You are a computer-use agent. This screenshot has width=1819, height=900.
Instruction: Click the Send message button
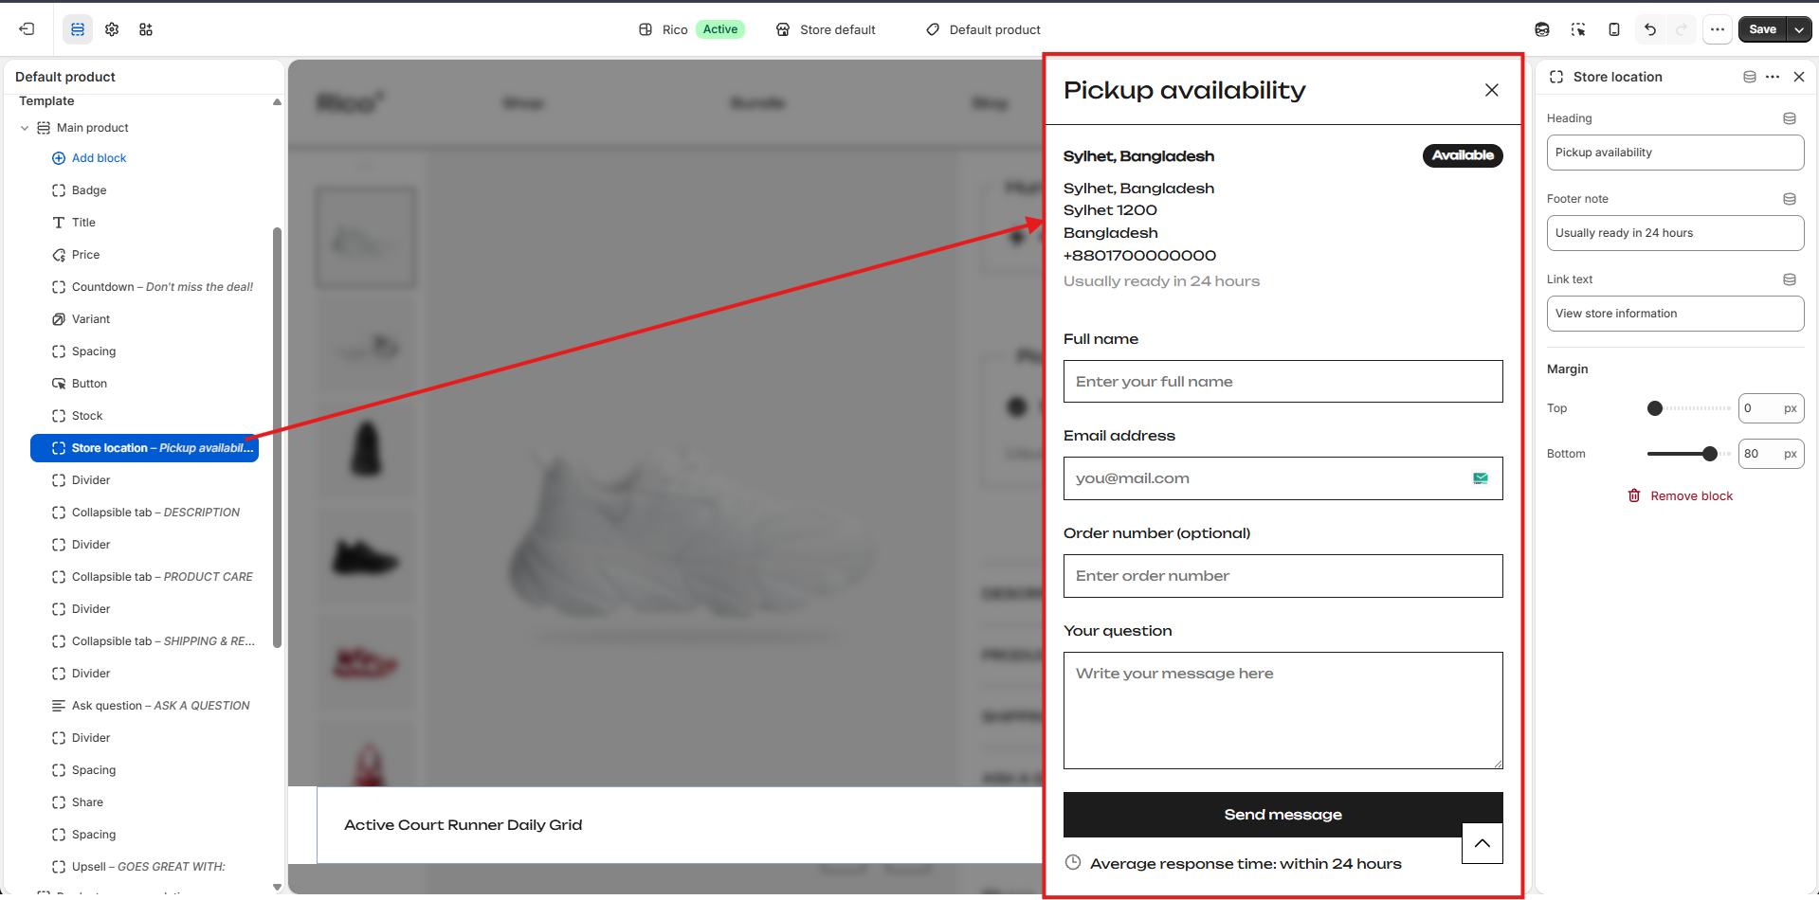[1282, 815]
